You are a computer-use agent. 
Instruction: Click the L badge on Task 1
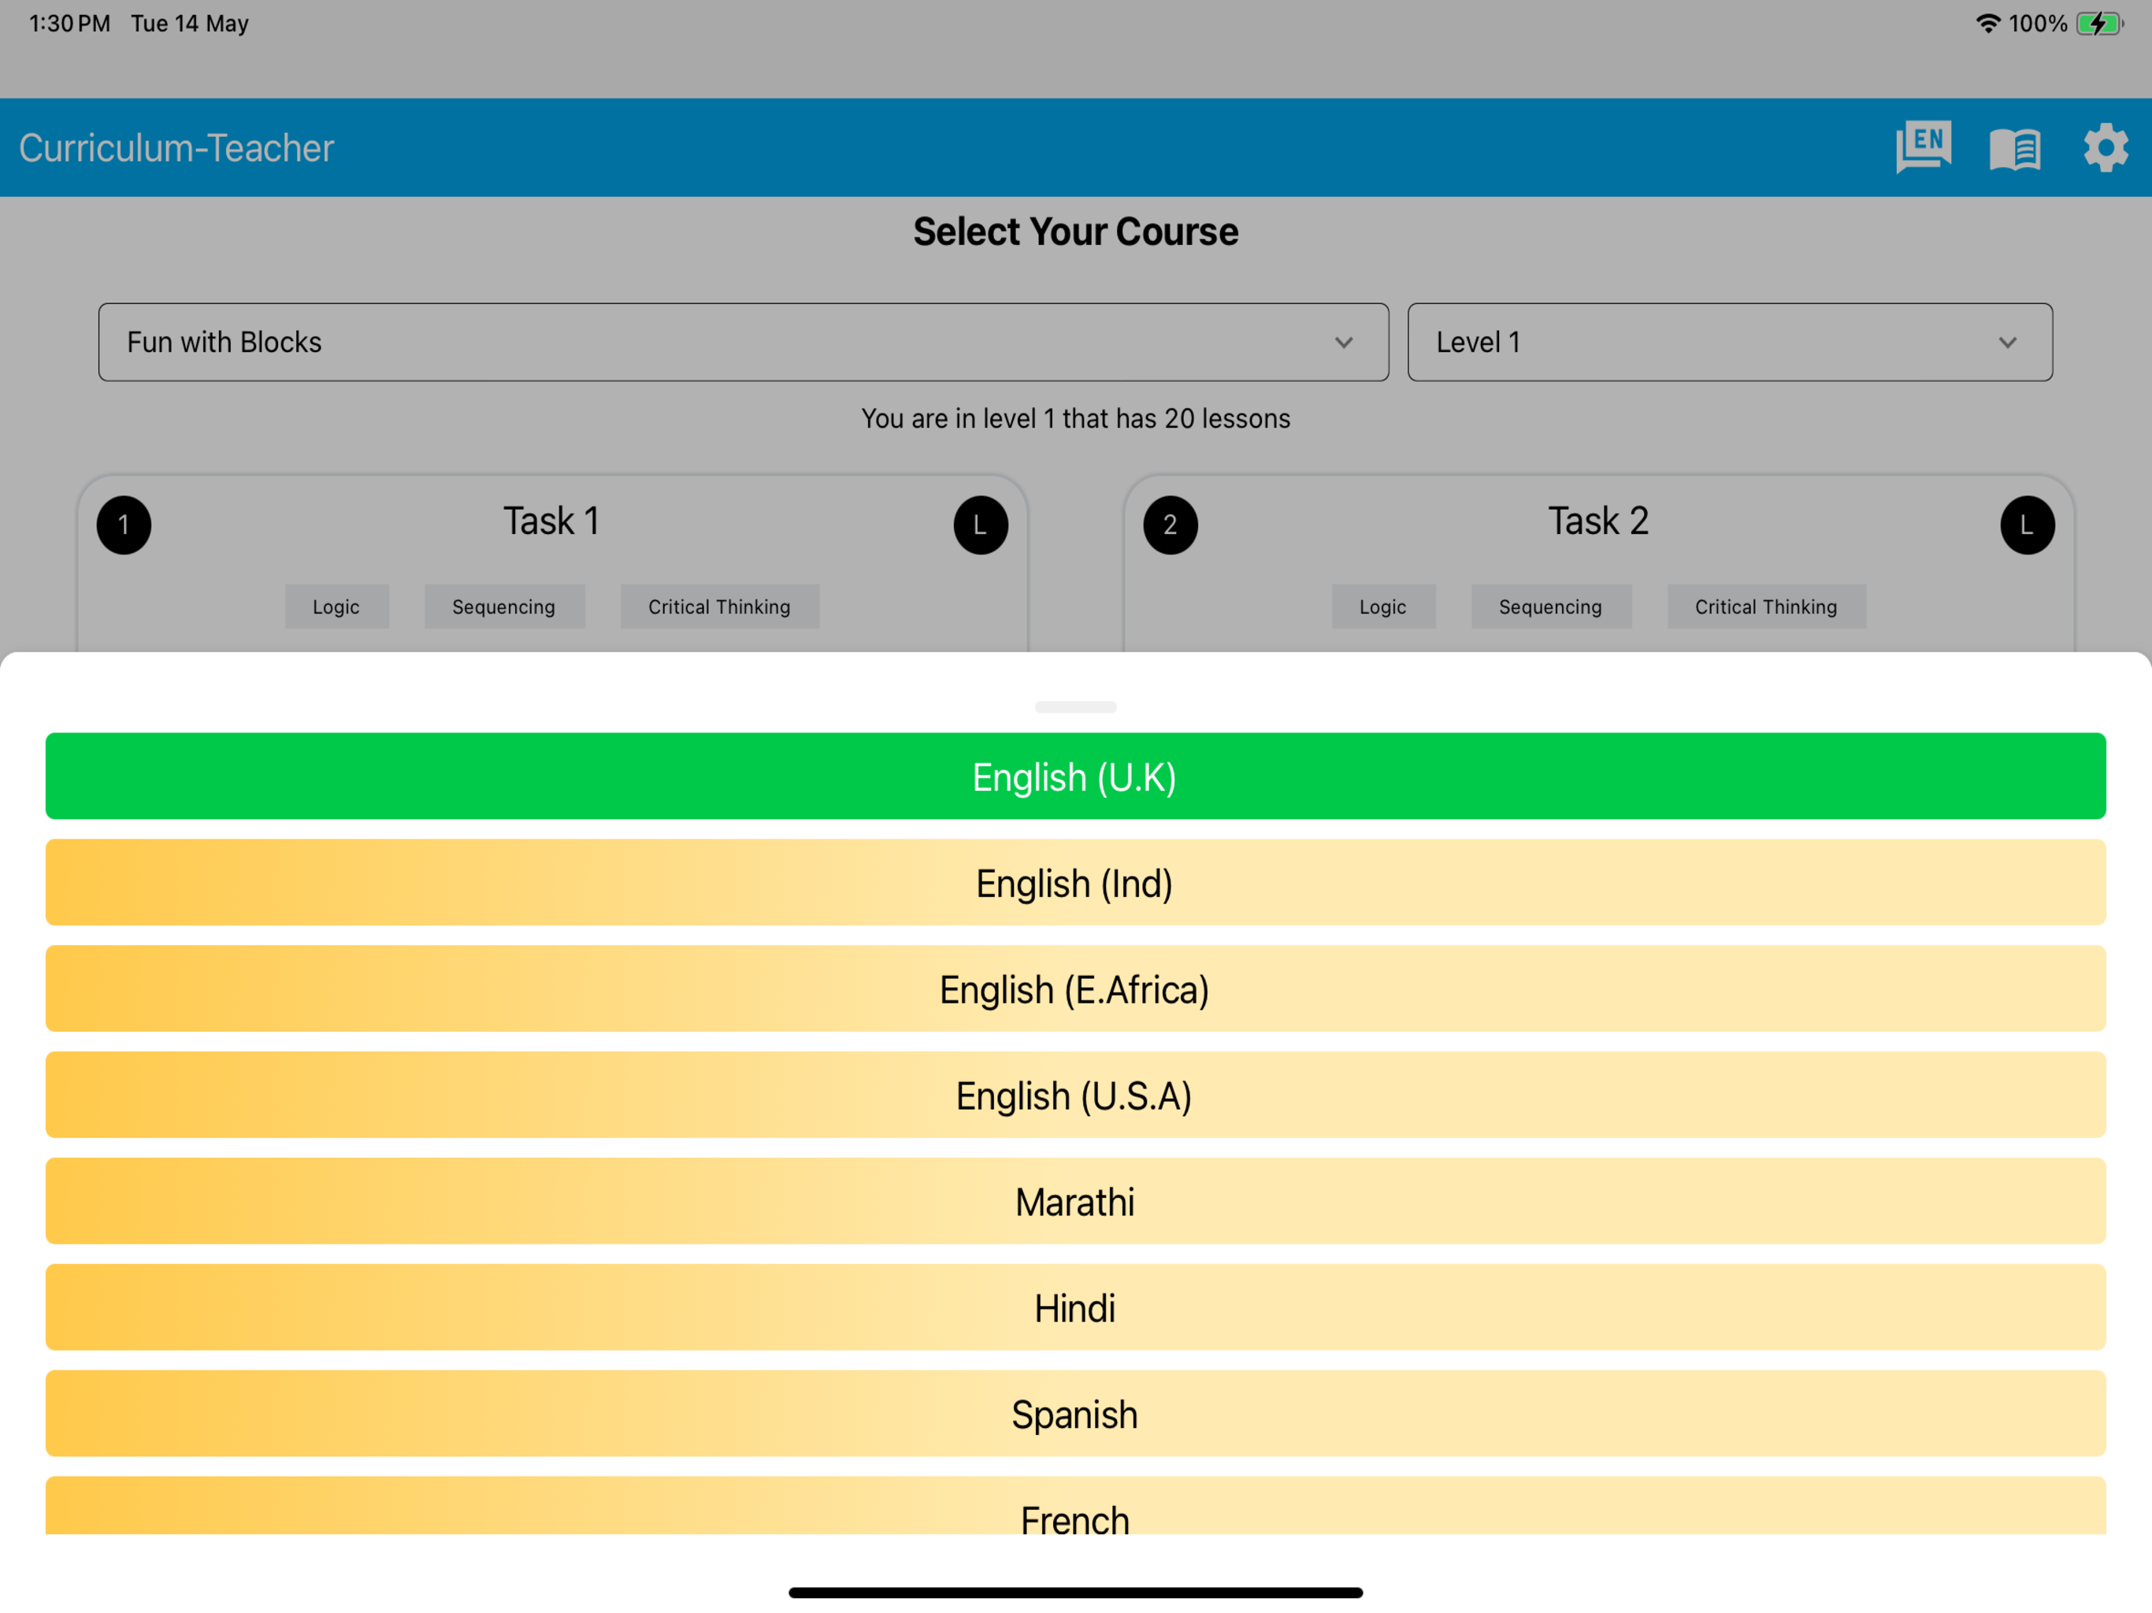click(x=981, y=525)
